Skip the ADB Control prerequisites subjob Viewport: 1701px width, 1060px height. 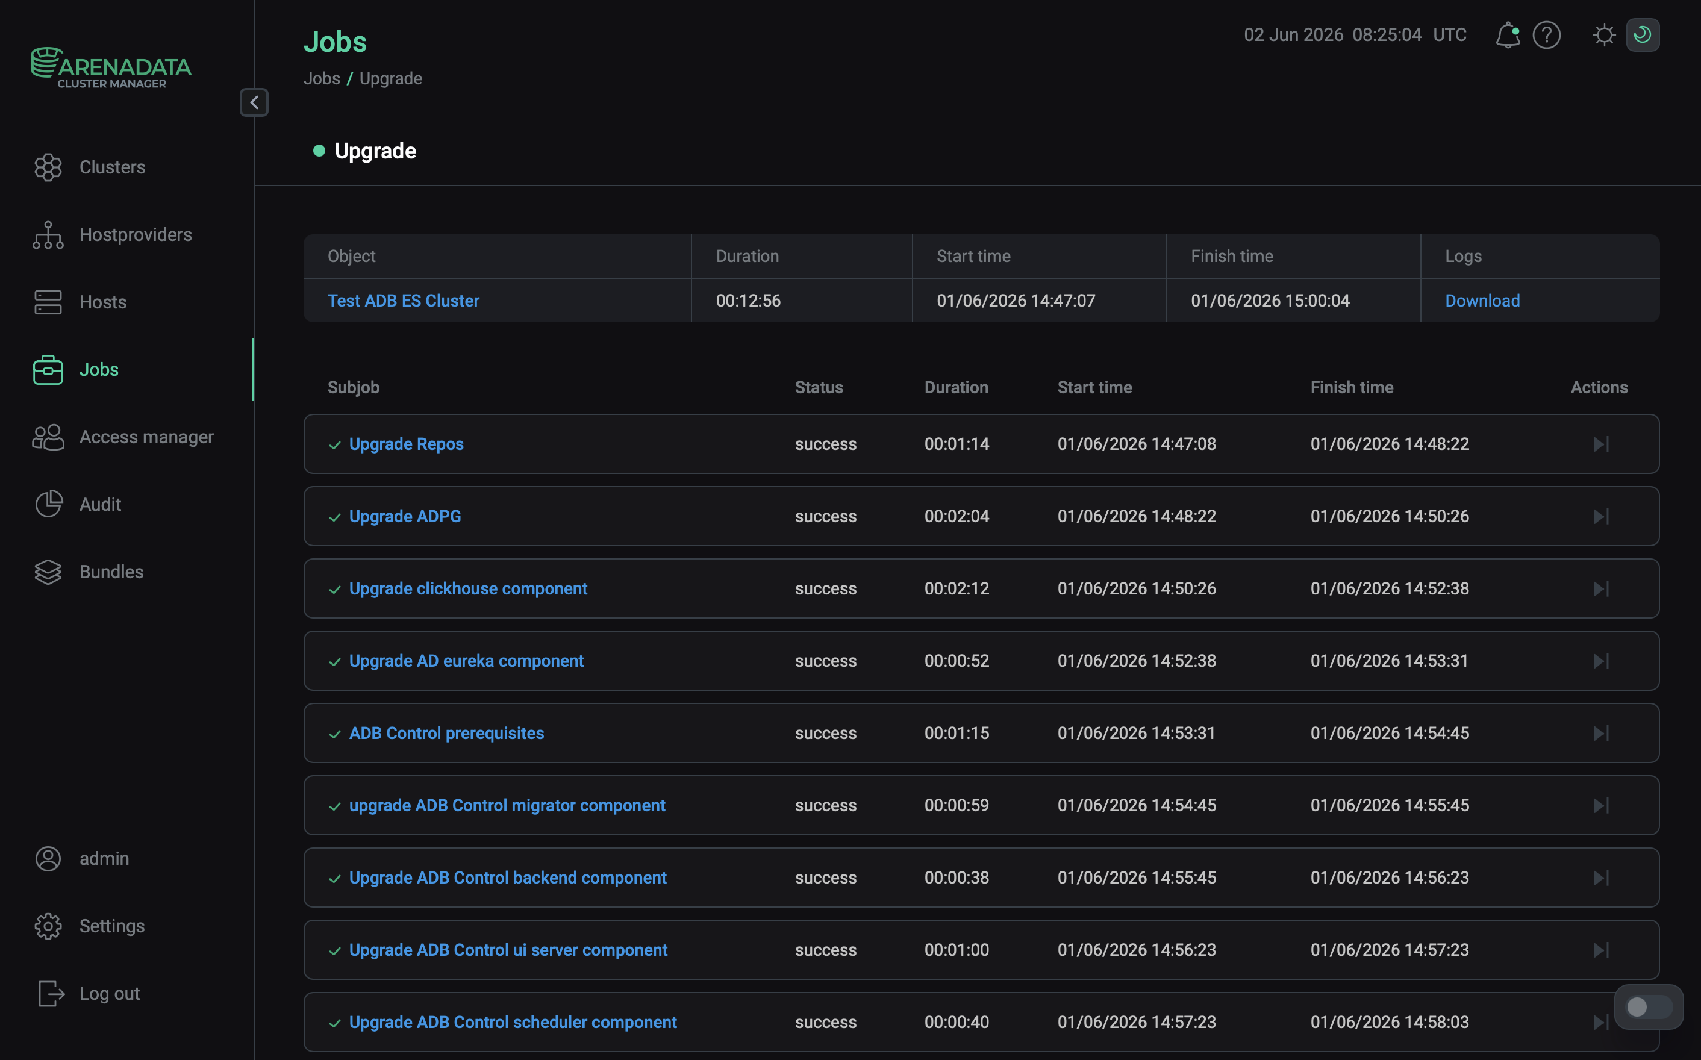click(x=1601, y=732)
